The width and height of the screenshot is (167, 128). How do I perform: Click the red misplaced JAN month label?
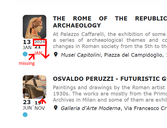38,53
